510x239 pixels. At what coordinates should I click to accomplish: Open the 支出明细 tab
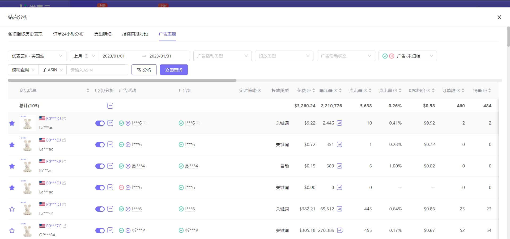[103, 34]
